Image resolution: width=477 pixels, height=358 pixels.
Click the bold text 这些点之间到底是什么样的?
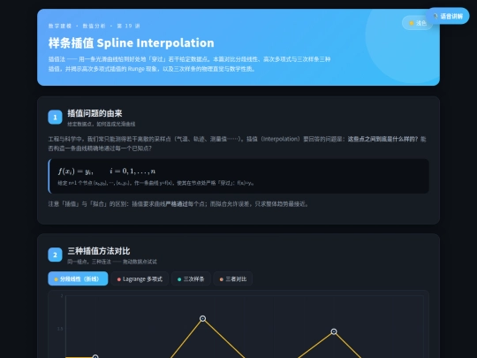(382, 139)
